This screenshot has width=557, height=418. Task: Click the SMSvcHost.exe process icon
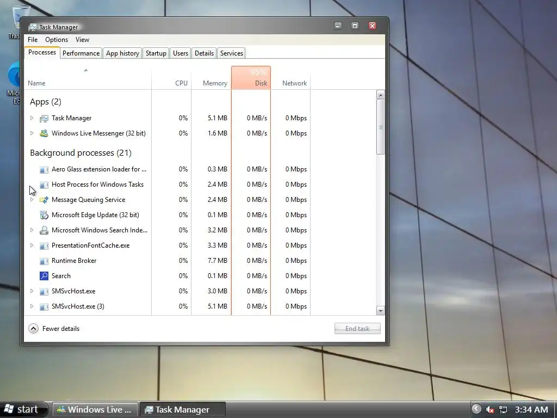tap(44, 292)
